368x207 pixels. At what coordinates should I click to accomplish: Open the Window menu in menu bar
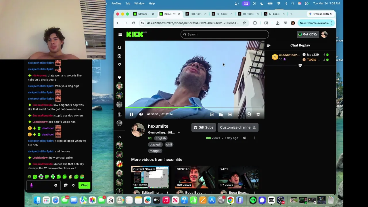coord(139,3)
